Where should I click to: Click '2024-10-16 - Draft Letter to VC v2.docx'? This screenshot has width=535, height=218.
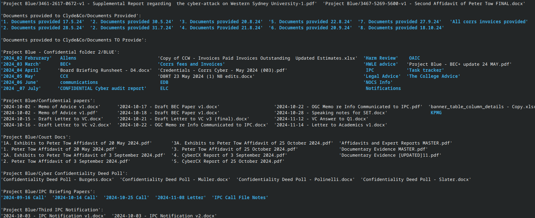[x=56, y=125]
